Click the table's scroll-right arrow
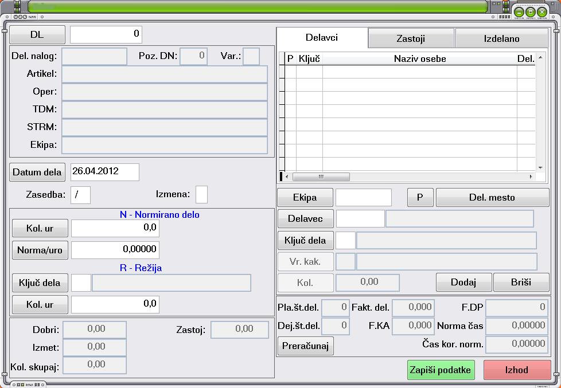Image resolution: width=561 pixels, height=388 pixels. click(x=531, y=177)
